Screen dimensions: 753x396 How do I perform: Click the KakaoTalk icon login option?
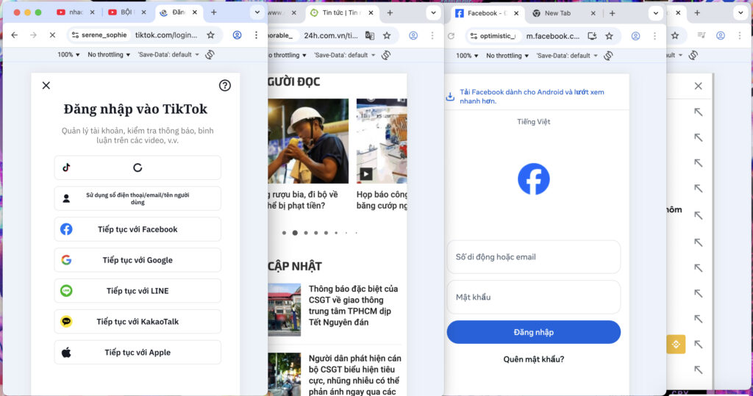(66, 322)
